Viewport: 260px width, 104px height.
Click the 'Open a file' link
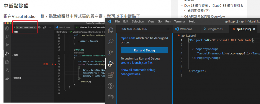pyautogui.click(x=128, y=38)
